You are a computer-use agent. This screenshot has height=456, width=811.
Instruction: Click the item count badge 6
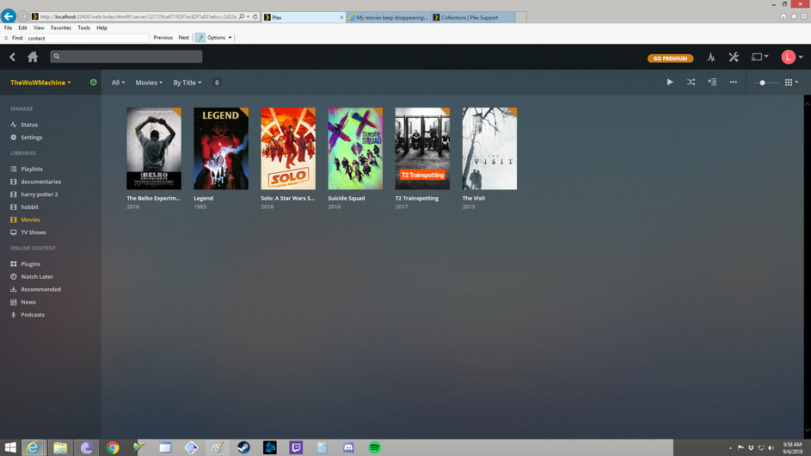[217, 83]
